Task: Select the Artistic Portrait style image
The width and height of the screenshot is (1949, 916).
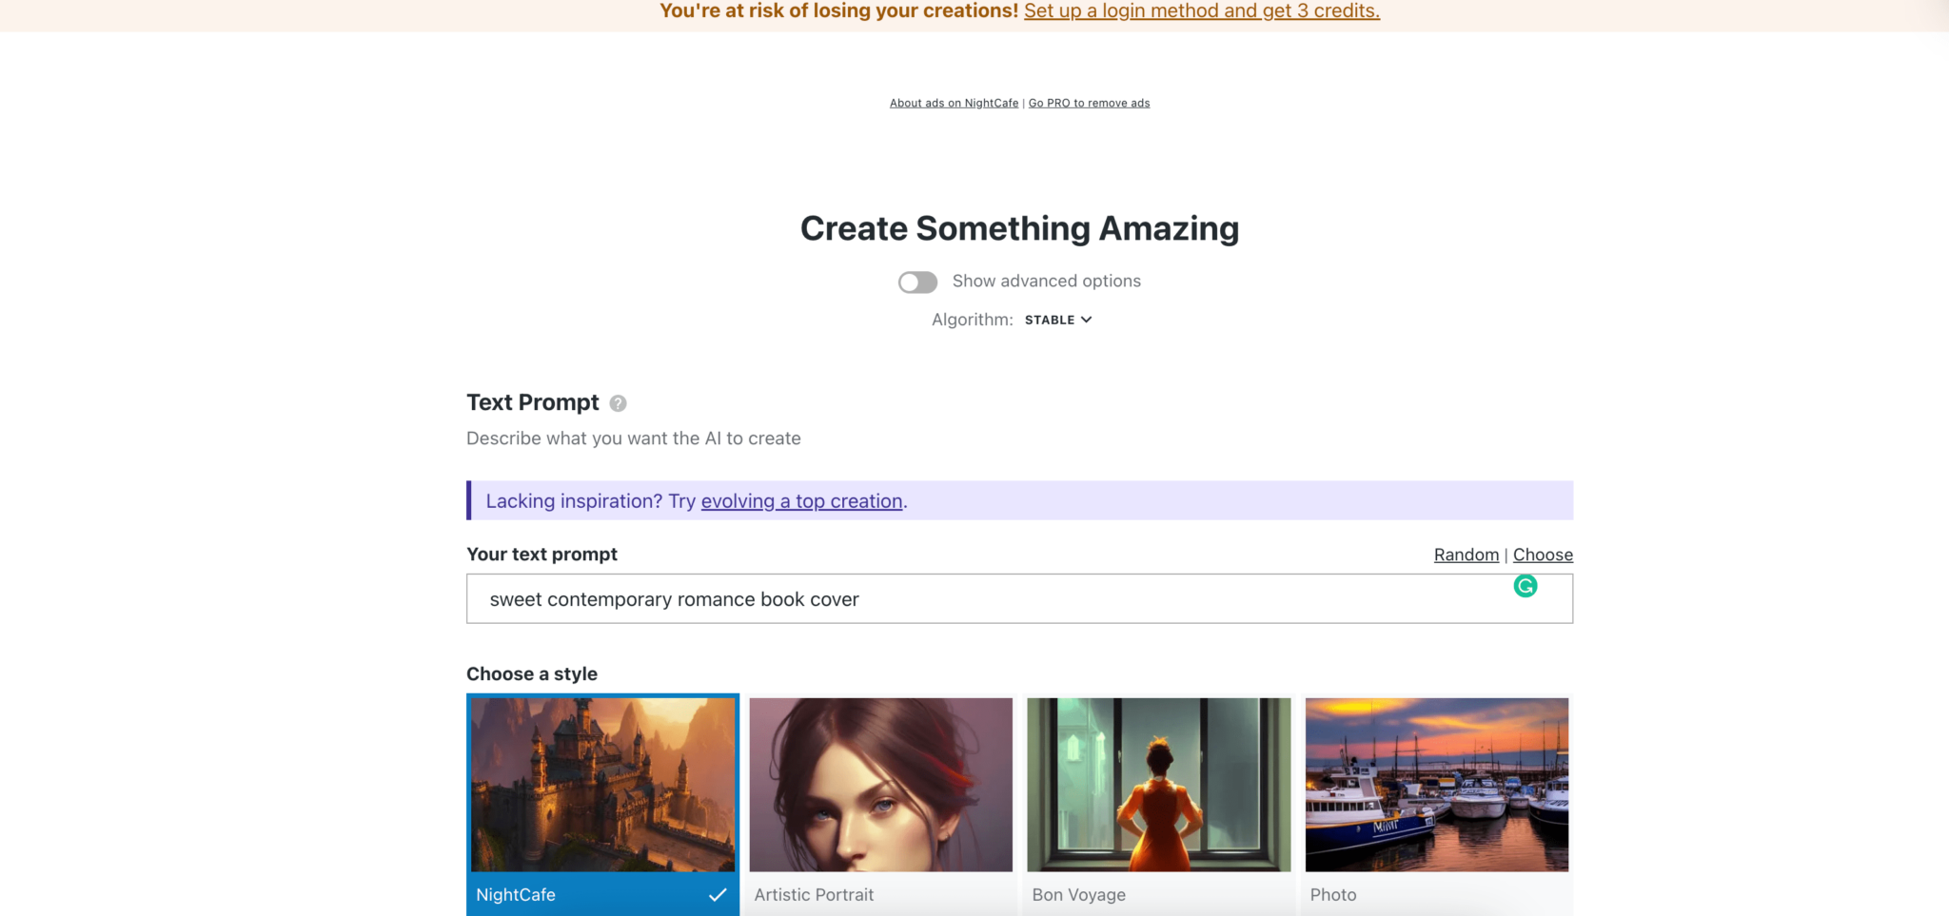Action: [880, 785]
